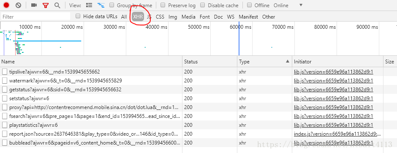Focus the Filter text field
This screenshot has width=397, height=153.
pyautogui.click(x=35, y=17)
